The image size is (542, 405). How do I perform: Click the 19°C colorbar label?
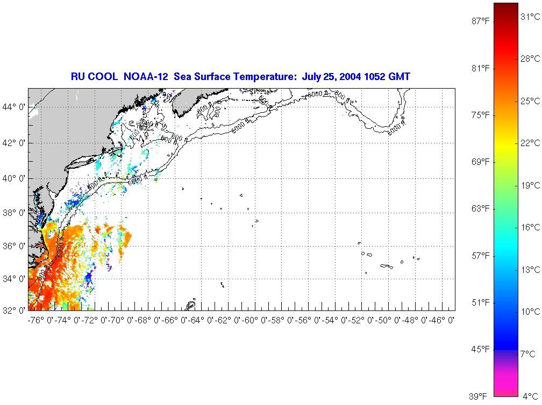pyautogui.click(x=530, y=185)
